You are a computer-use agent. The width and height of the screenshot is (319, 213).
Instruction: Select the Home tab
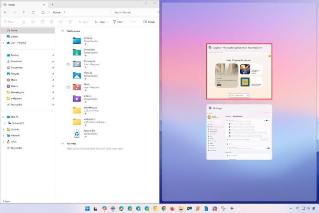24,4
